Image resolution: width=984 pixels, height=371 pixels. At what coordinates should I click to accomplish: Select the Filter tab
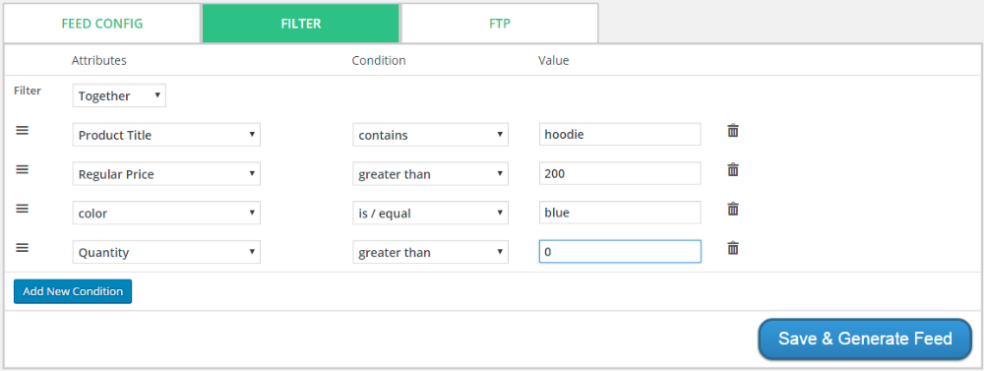(x=300, y=24)
